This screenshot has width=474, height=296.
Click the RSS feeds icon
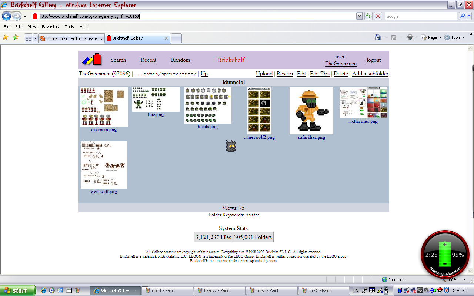click(393, 37)
